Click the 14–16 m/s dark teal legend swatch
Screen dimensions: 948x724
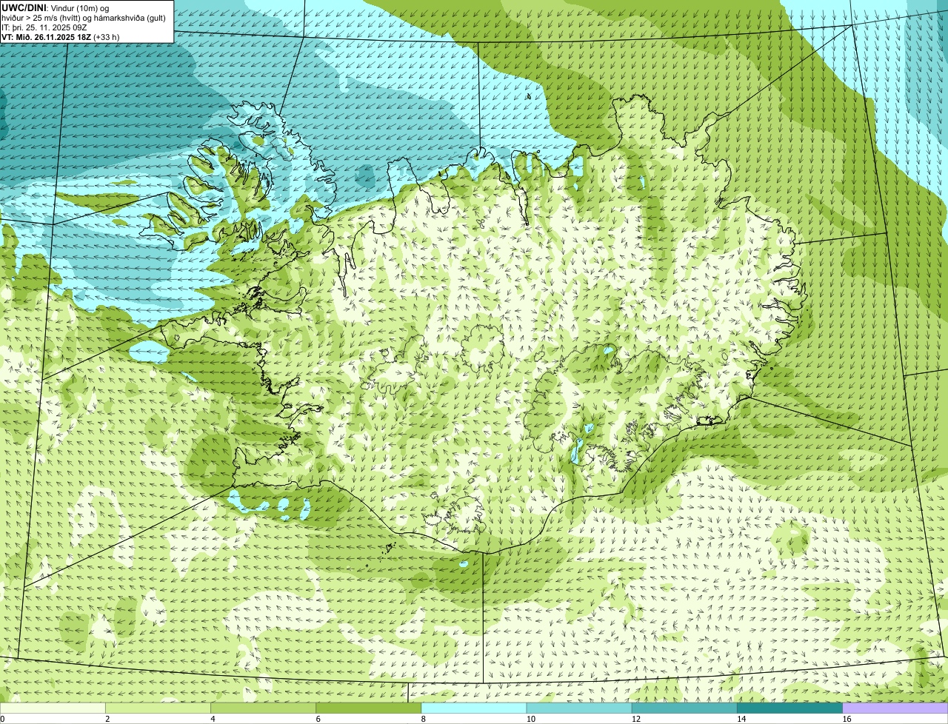(x=790, y=708)
